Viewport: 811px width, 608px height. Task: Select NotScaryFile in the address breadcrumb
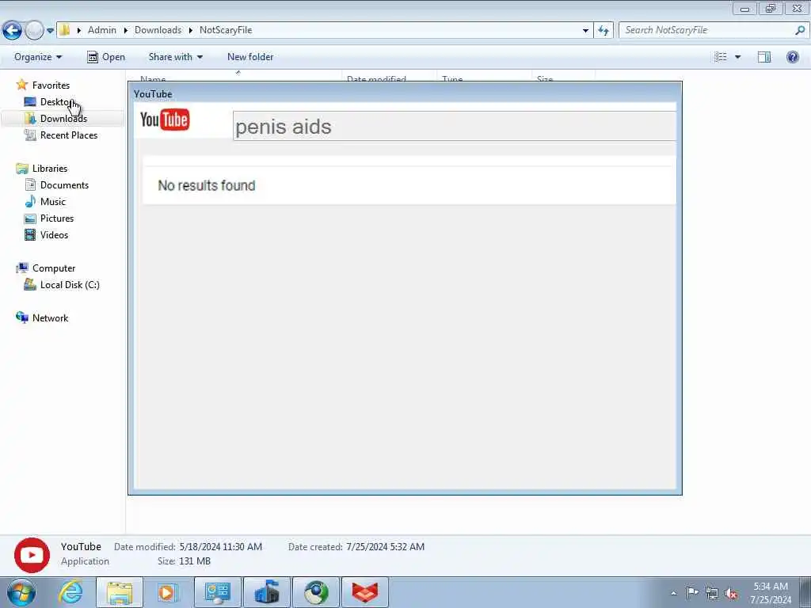click(x=226, y=30)
